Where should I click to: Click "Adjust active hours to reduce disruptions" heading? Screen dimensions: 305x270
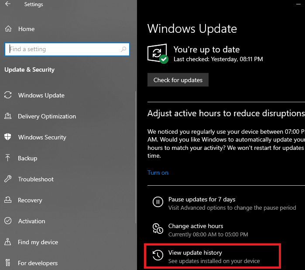(226, 114)
